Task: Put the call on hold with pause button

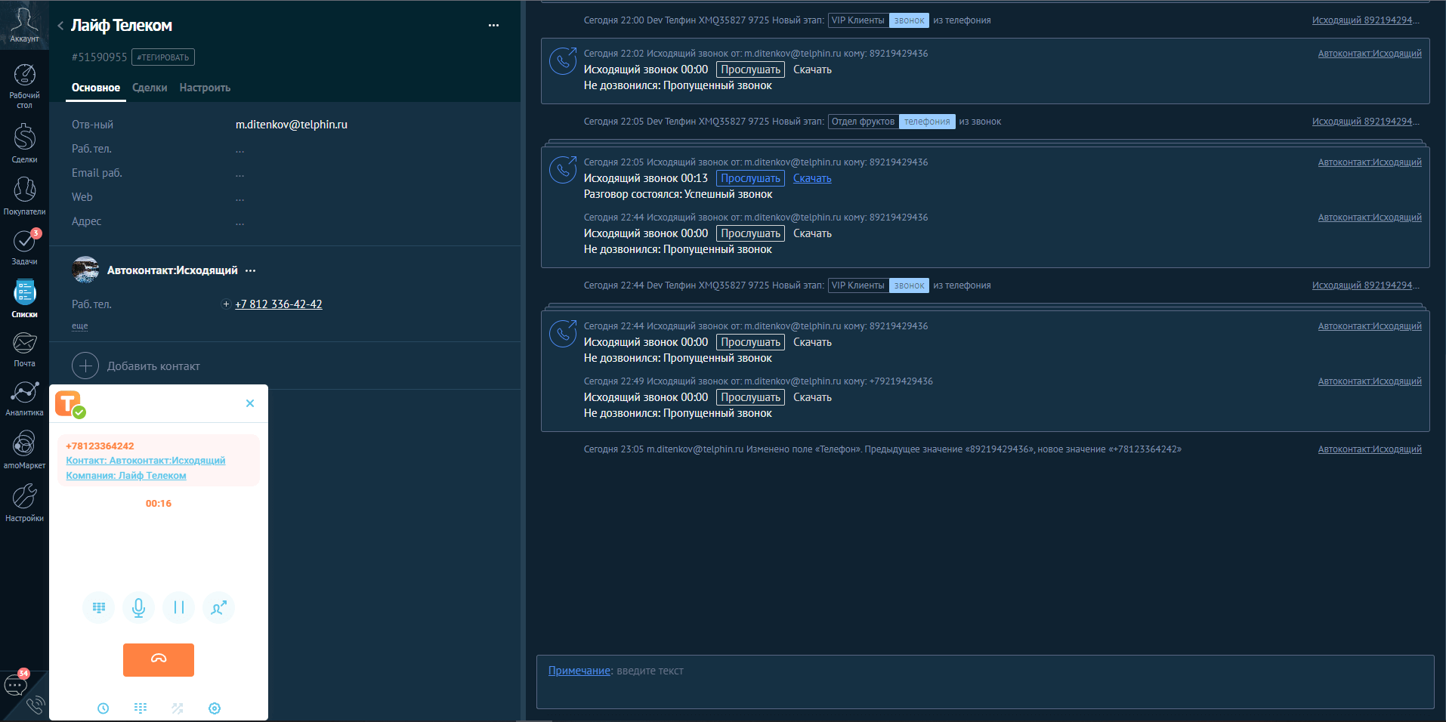Action: coord(179,607)
